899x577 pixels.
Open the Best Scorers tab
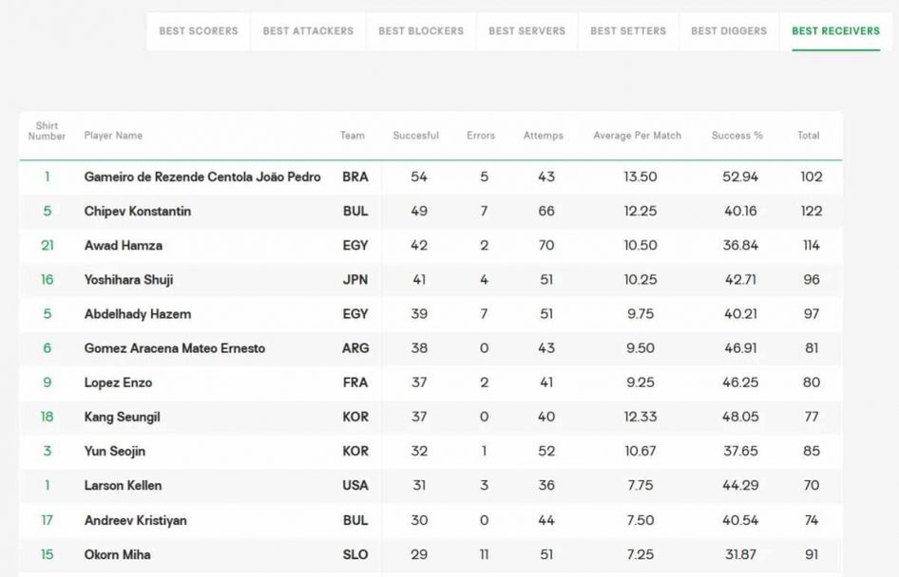[199, 31]
